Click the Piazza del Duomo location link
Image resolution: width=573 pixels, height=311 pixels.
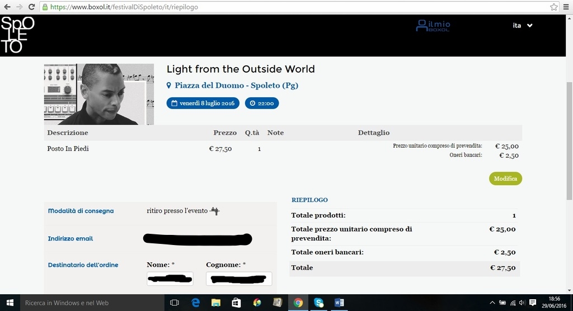click(236, 86)
